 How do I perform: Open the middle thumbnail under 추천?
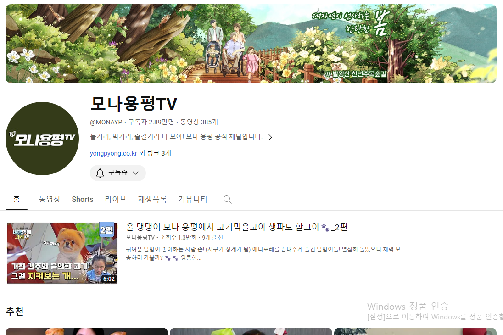(251, 331)
